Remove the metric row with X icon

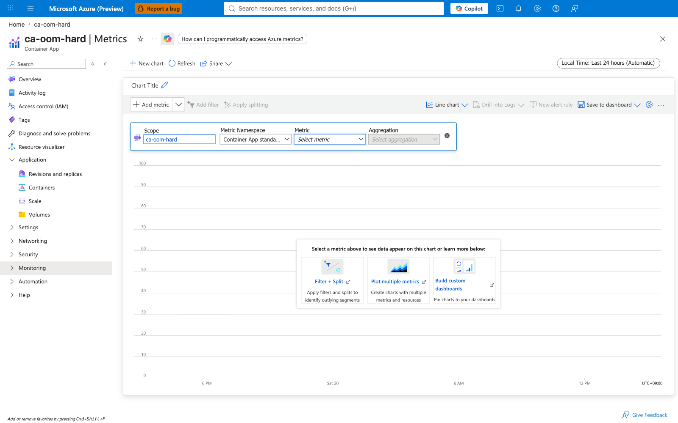[x=447, y=136]
